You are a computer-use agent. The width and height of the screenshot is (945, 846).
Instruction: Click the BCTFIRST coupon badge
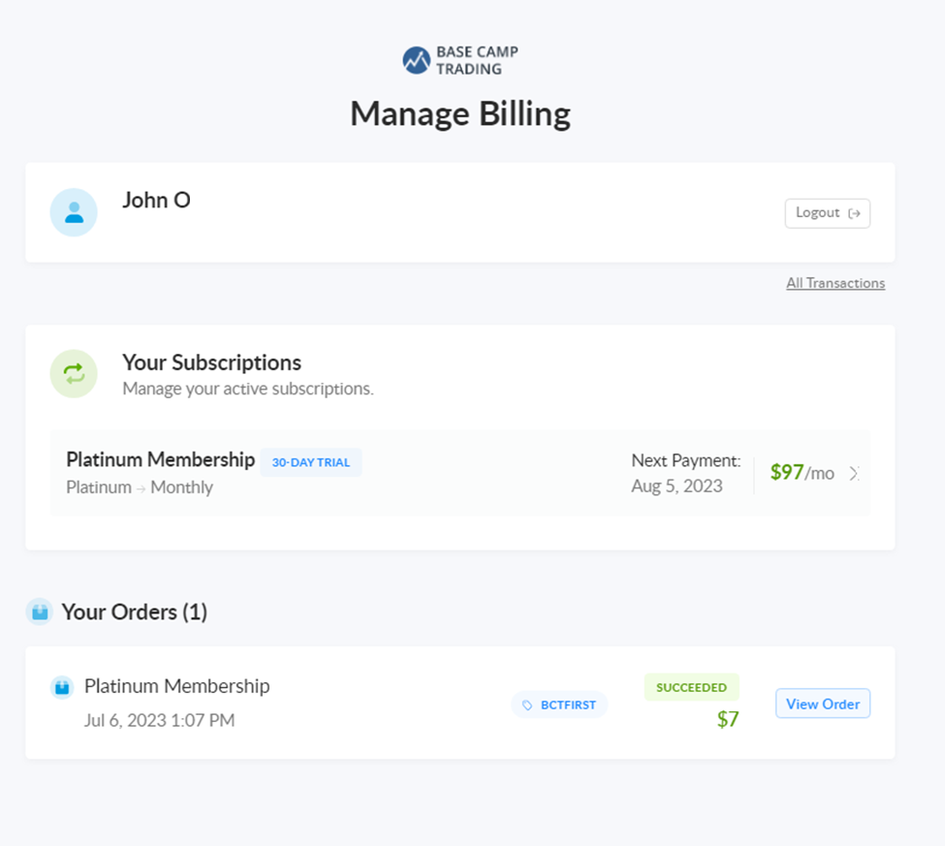click(x=559, y=705)
